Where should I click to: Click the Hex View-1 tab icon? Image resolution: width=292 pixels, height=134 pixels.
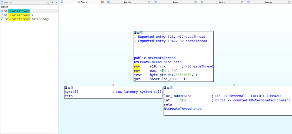(x=109, y=2)
